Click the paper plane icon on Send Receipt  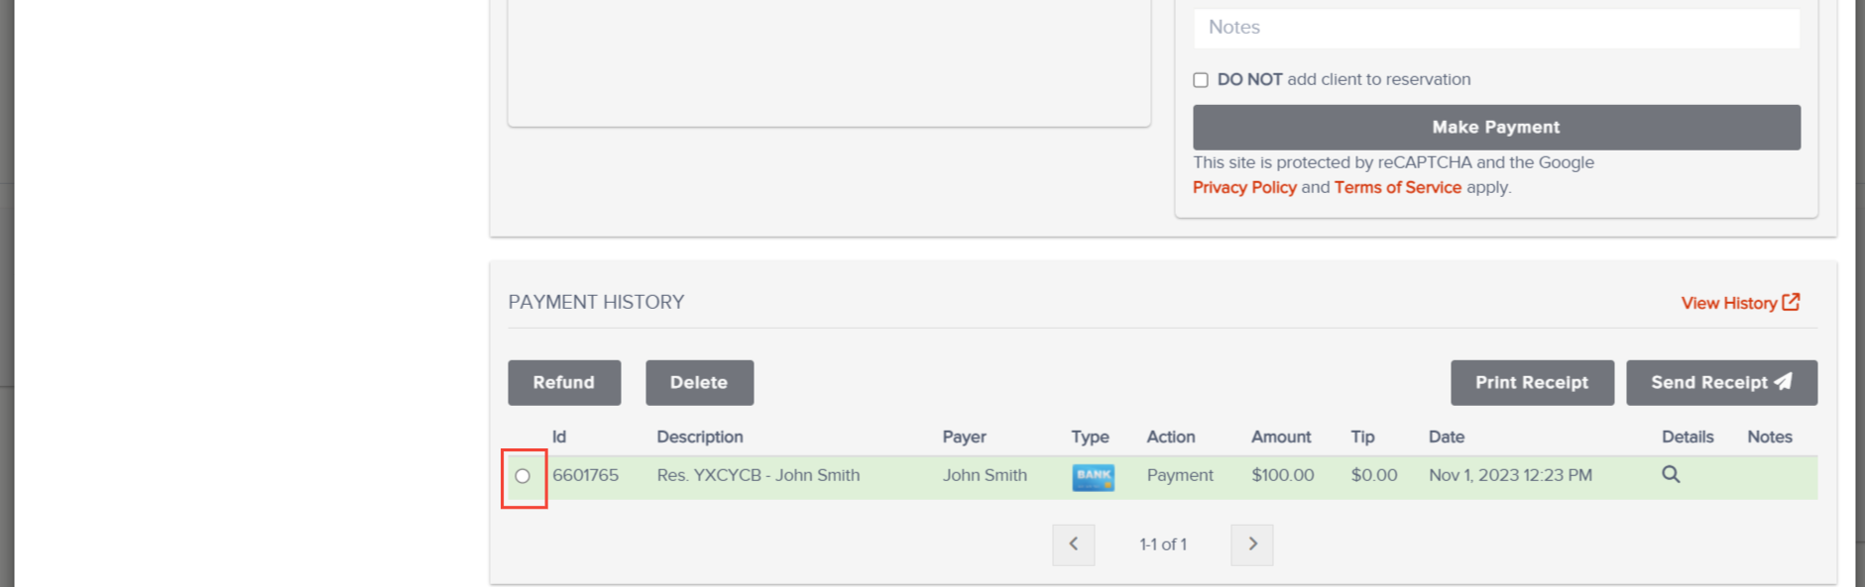pos(1783,381)
